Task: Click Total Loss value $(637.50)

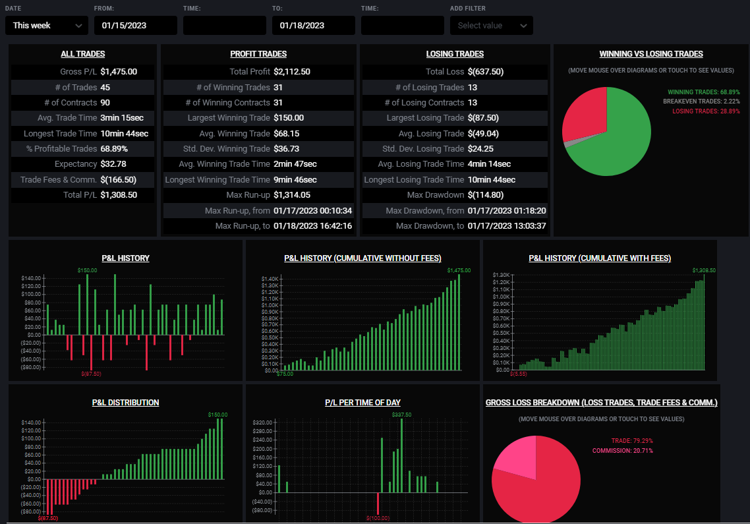Action: (486, 72)
